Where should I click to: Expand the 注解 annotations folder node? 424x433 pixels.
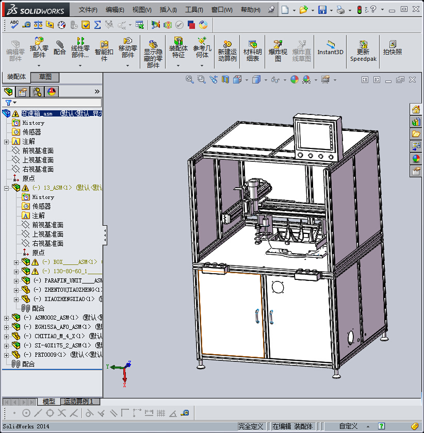tap(6, 142)
